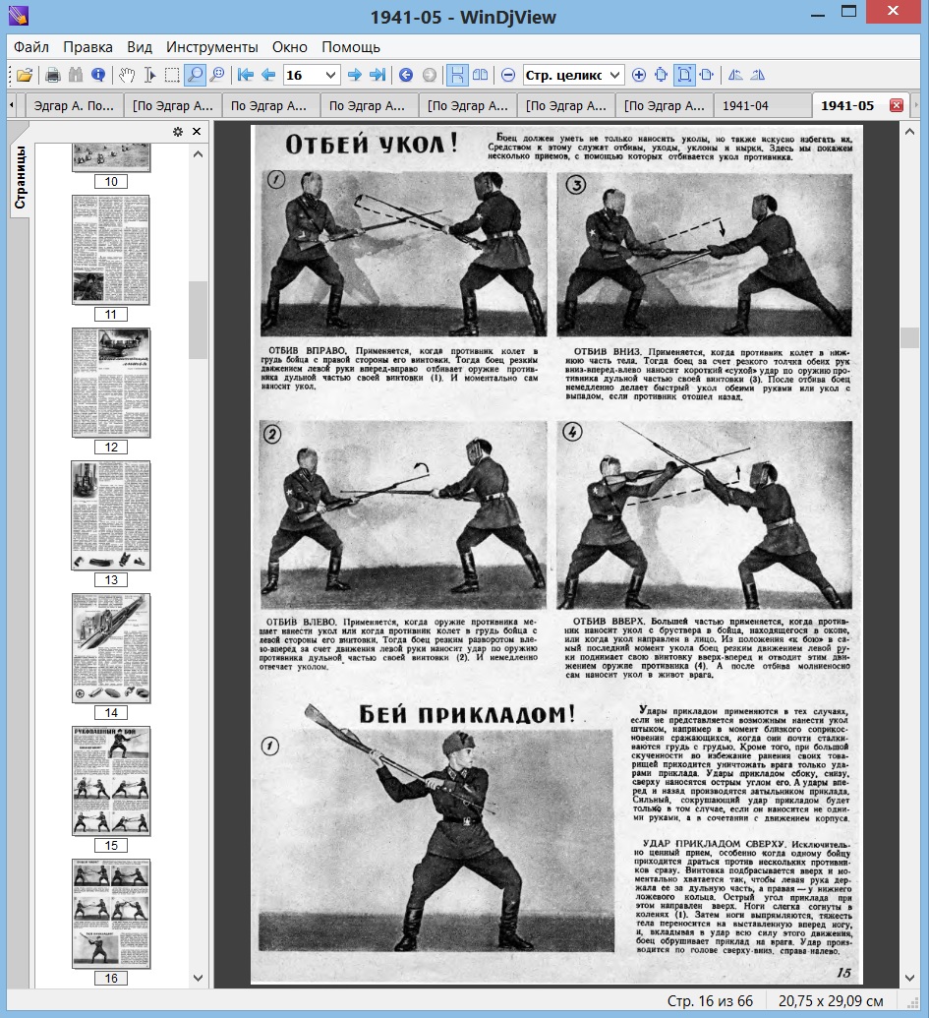Click status bar text 'Стр. 16 из 66'

[x=711, y=1001]
